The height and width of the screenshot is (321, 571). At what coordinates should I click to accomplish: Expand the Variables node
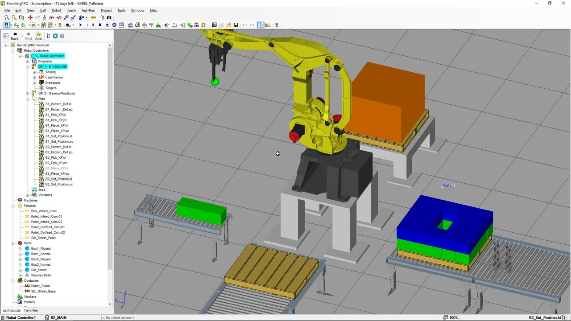27,195
